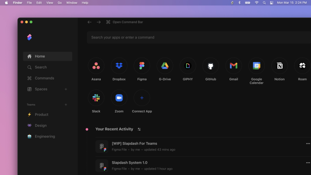Select Home in the sidebar
Screen dimensions: 311x175
[x=48, y=56]
